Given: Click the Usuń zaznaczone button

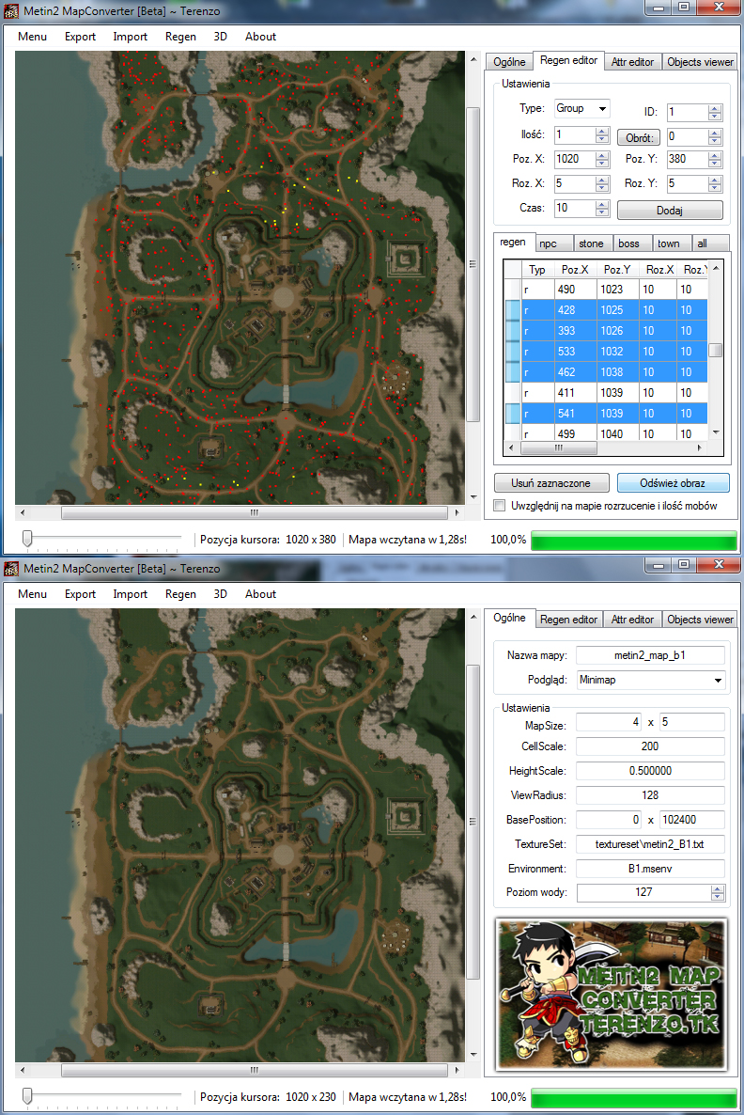Looking at the screenshot, I should pyautogui.click(x=550, y=483).
